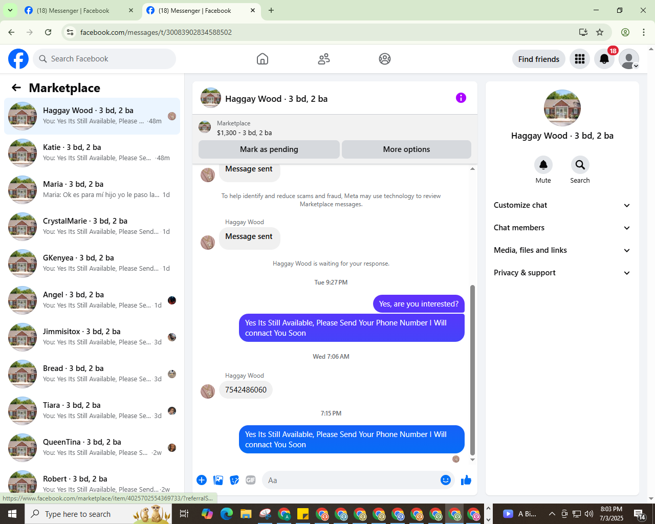Open Bread conversation in list
This screenshot has width=655, height=524.
tap(92, 374)
